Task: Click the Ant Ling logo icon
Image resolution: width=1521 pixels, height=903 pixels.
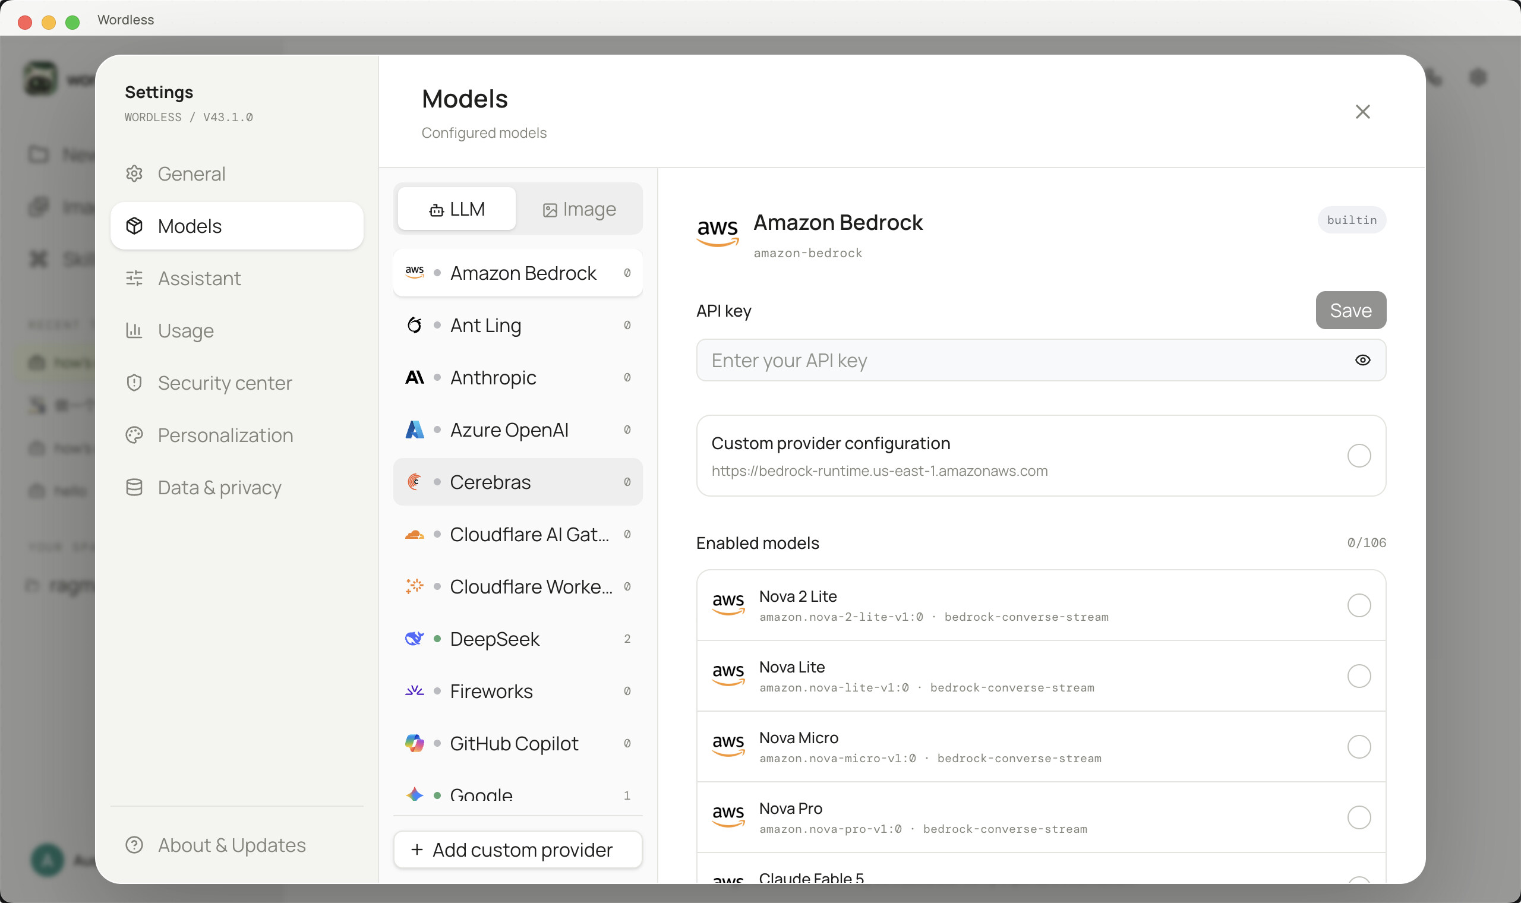Action: point(414,326)
